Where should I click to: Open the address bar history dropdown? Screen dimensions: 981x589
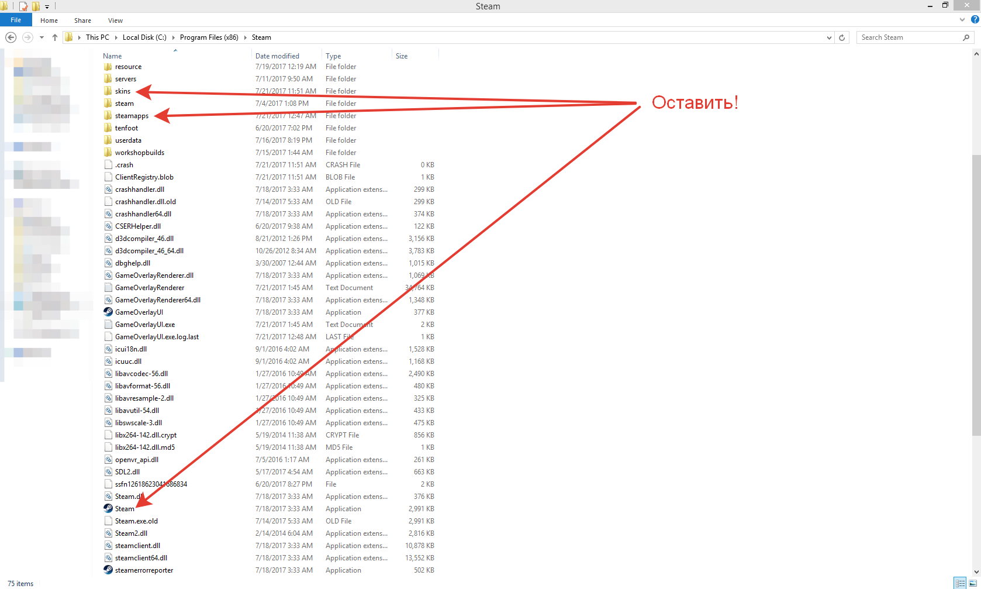click(x=829, y=37)
